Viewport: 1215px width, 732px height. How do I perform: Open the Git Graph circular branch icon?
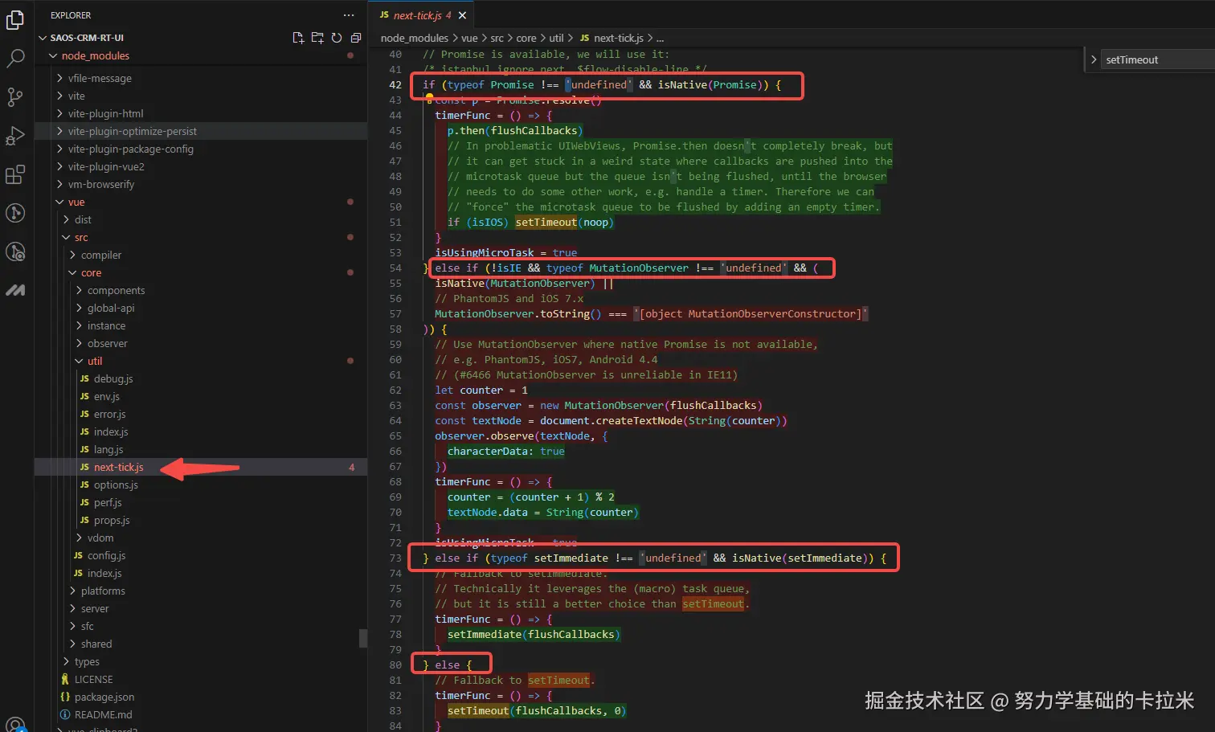tap(15, 213)
